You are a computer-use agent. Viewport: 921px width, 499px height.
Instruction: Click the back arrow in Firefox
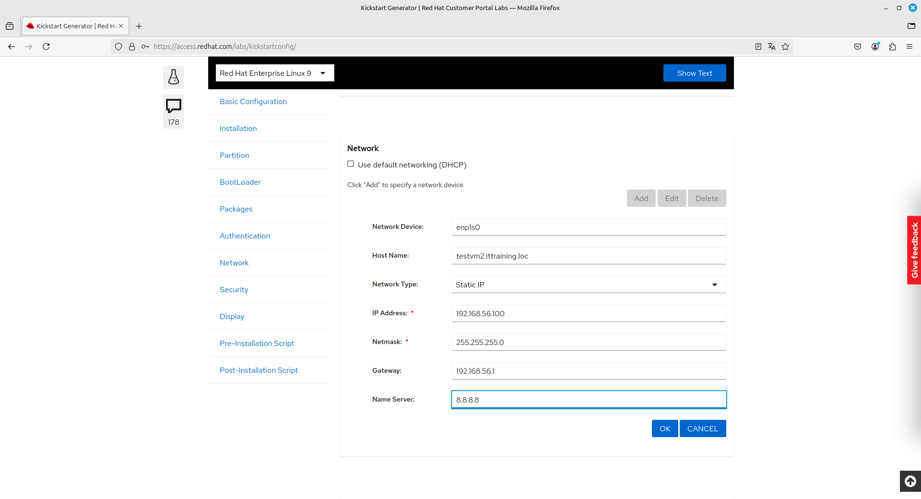coord(12,47)
